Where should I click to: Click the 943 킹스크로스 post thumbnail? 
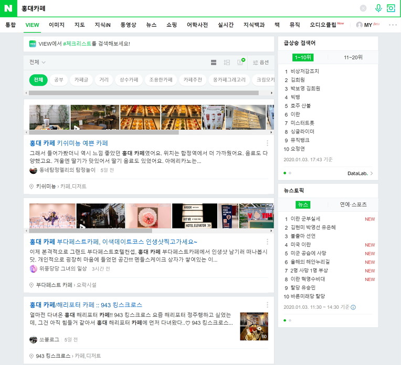tap(254, 326)
